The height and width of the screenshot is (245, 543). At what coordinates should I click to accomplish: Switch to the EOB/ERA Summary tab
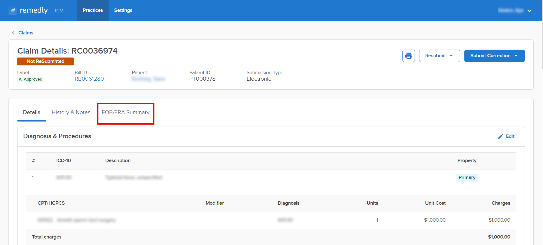click(x=125, y=112)
